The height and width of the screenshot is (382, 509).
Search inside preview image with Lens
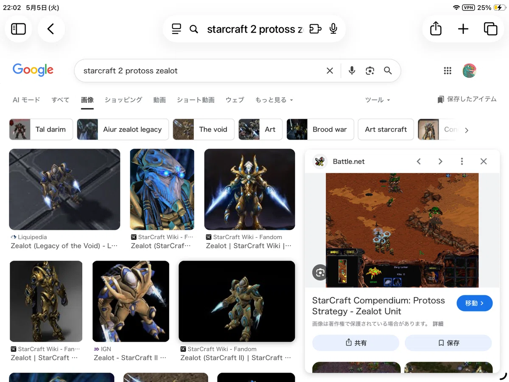pyautogui.click(x=320, y=272)
